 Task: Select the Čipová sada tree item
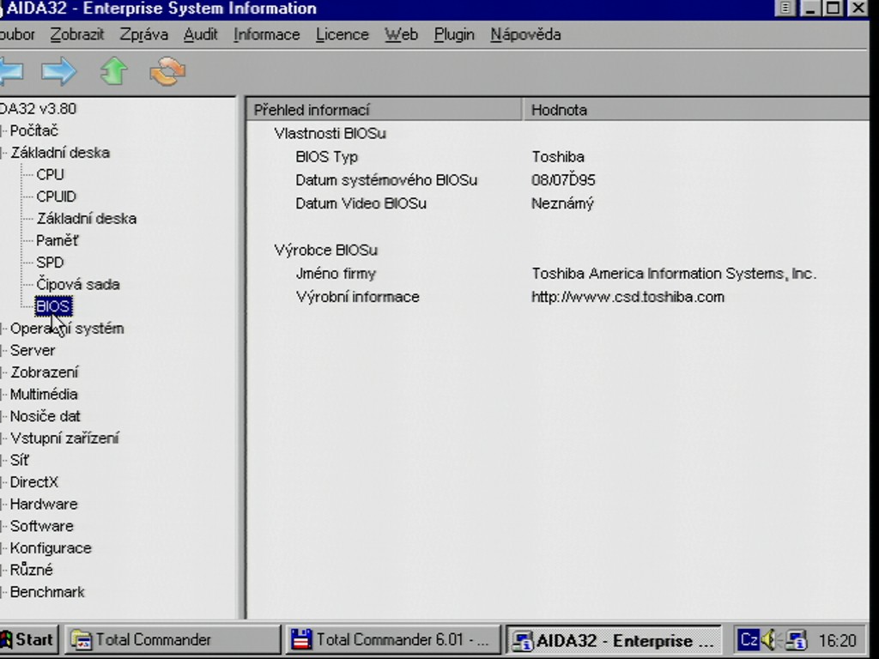(x=78, y=284)
